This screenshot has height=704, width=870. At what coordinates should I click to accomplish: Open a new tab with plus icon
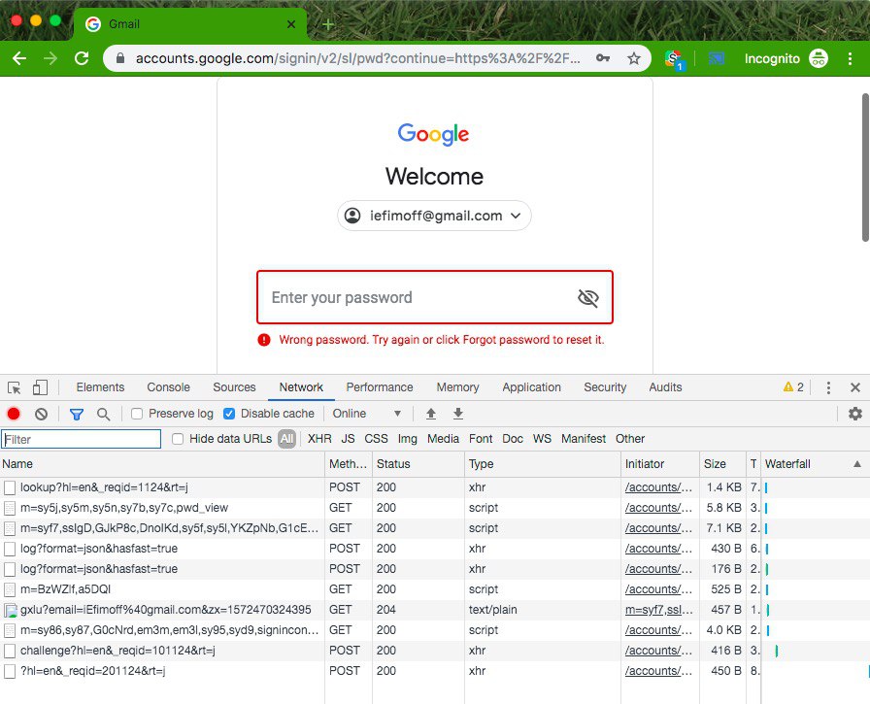pos(328,24)
